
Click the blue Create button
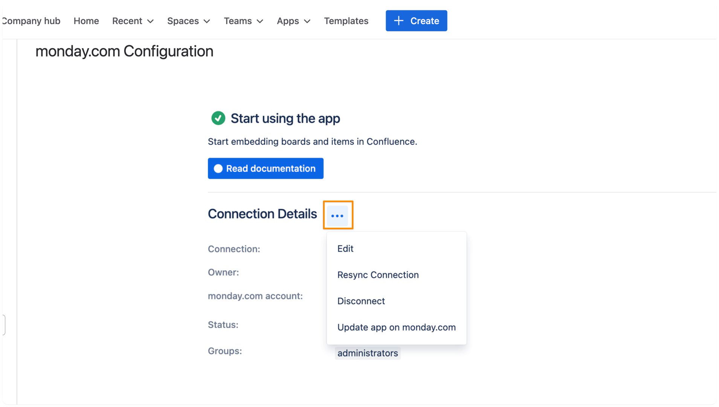click(416, 21)
